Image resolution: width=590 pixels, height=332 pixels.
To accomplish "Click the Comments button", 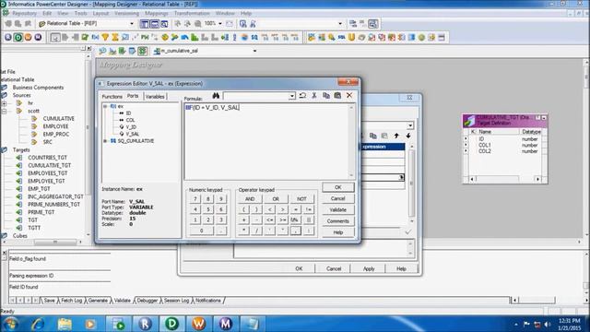I will (x=338, y=221).
